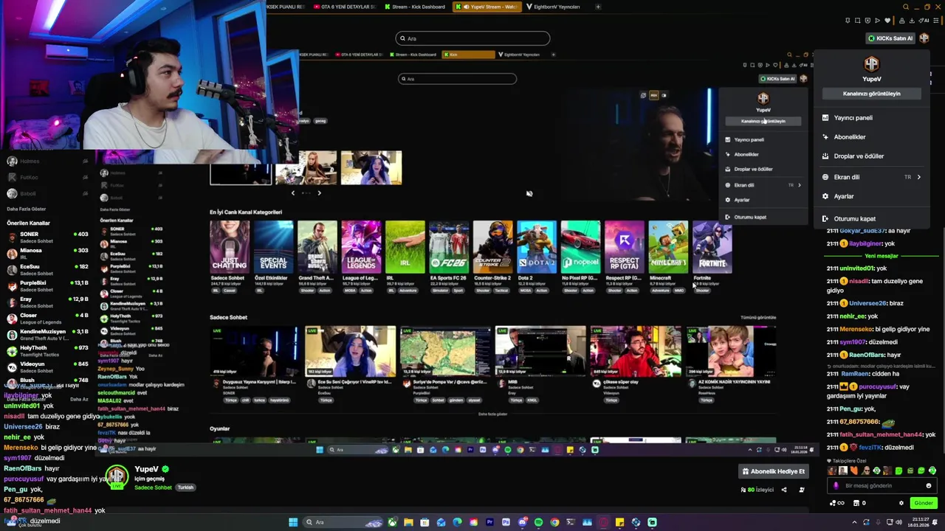The height and width of the screenshot is (531, 945).
Task: Click the Turkish language tag under YupeV
Action: pyautogui.click(x=185, y=487)
